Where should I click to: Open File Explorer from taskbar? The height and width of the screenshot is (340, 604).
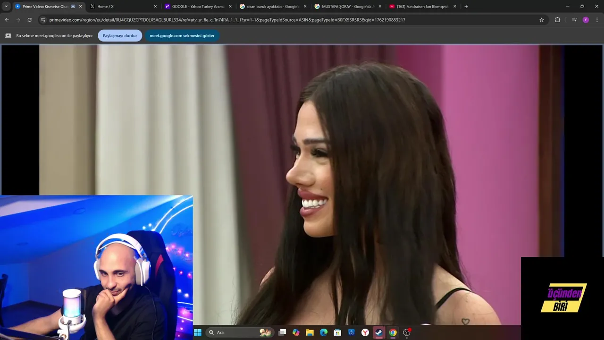pyautogui.click(x=310, y=332)
